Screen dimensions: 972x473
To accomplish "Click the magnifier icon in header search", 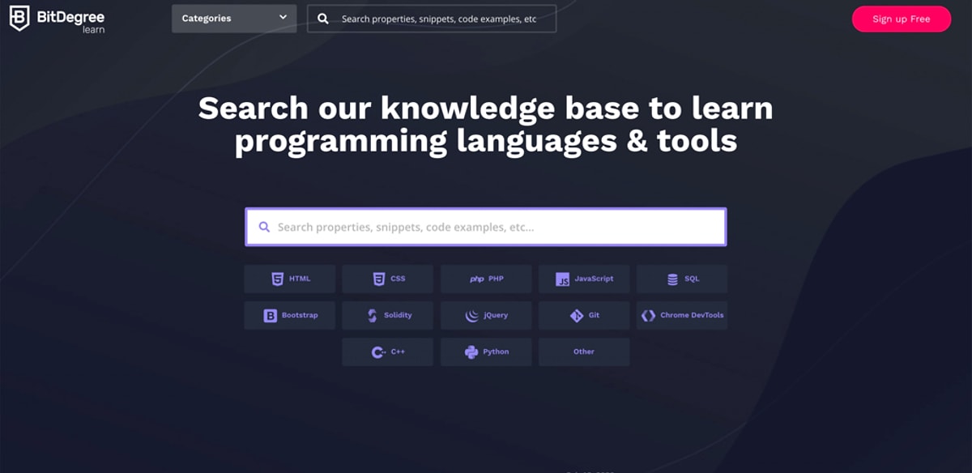I will click(x=323, y=19).
